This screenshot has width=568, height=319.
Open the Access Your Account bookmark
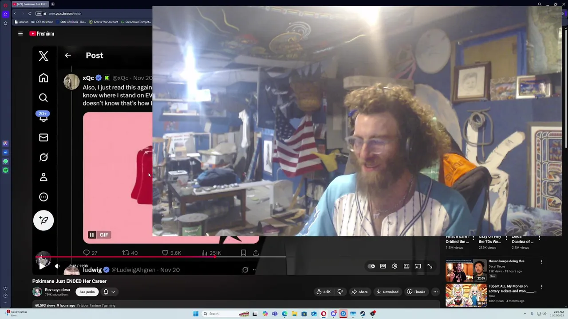[103, 22]
